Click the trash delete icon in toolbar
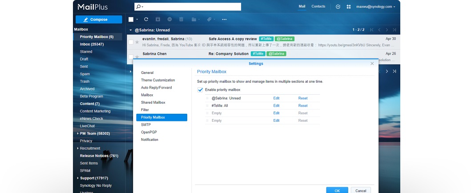The image size is (471, 193). (x=181, y=19)
